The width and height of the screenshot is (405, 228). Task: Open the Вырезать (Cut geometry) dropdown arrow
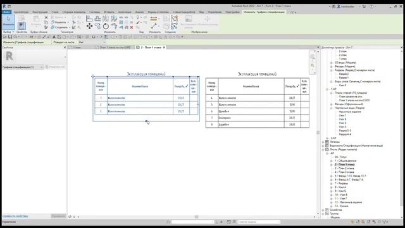(x=68, y=22)
